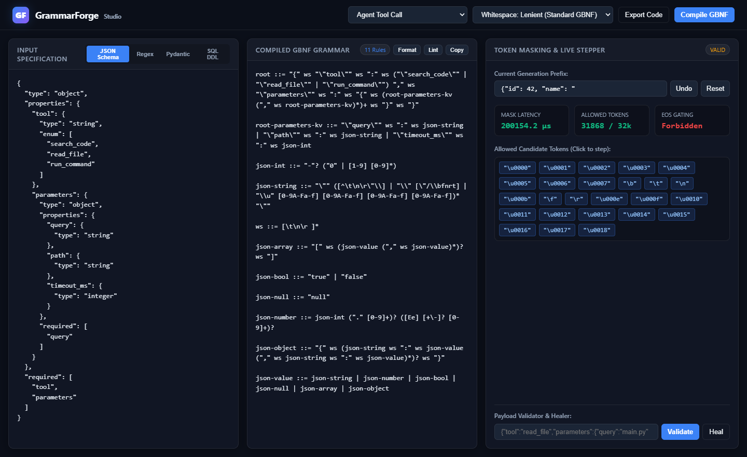This screenshot has height=457, width=747.
Task: Validate the payload
Action: pos(680,432)
